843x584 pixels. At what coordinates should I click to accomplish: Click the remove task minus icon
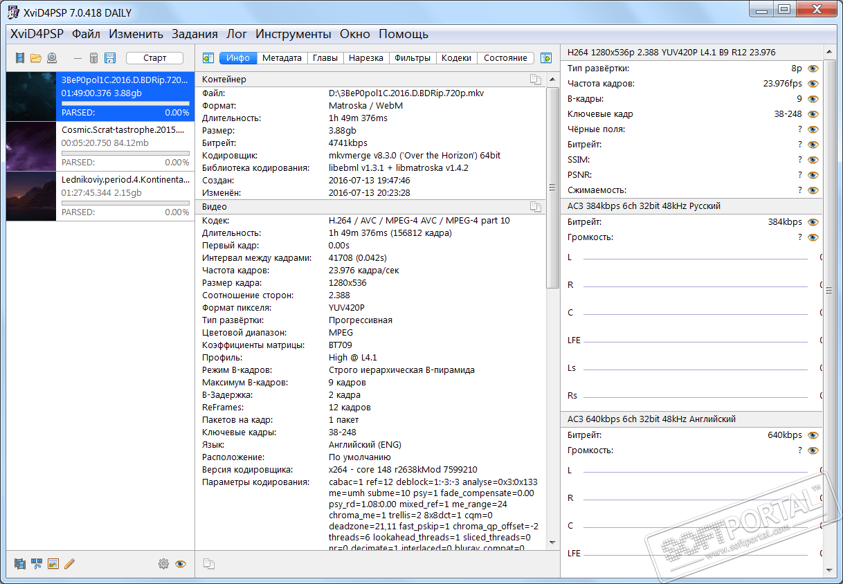[78, 58]
